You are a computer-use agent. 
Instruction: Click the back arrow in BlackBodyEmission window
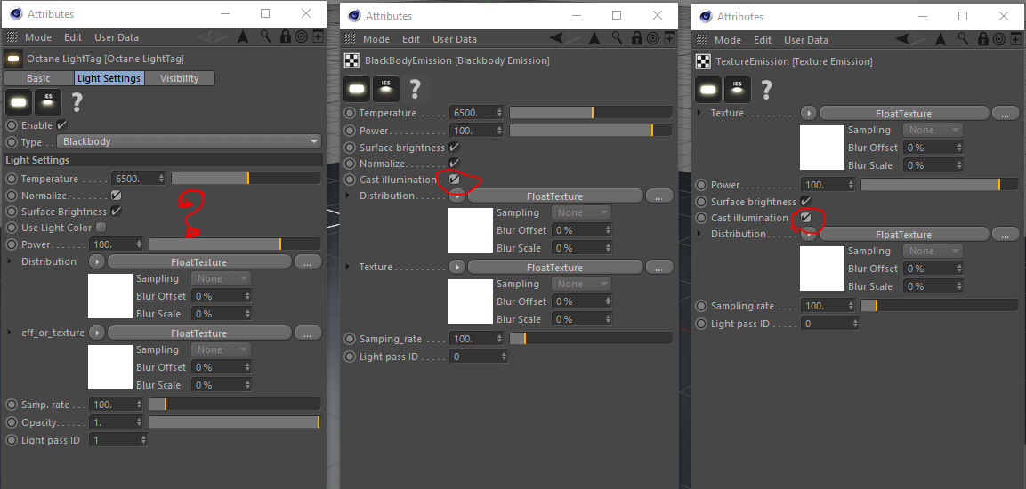point(557,38)
